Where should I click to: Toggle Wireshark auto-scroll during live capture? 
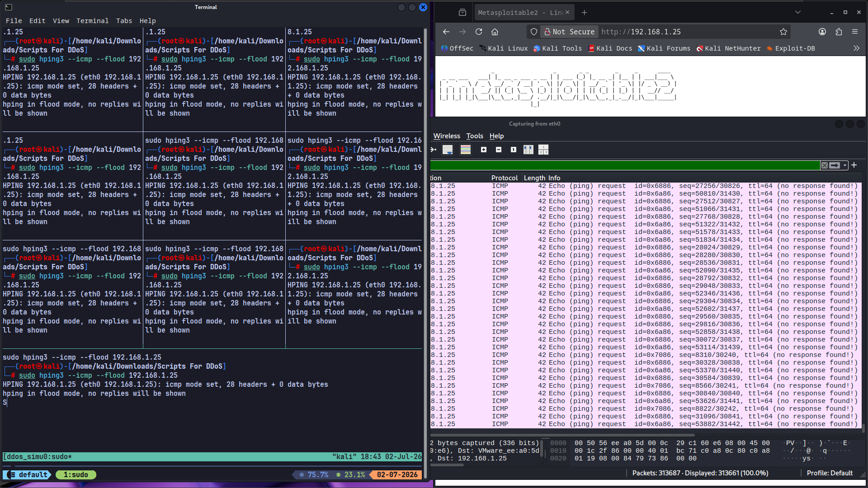(x=448, y=150)
